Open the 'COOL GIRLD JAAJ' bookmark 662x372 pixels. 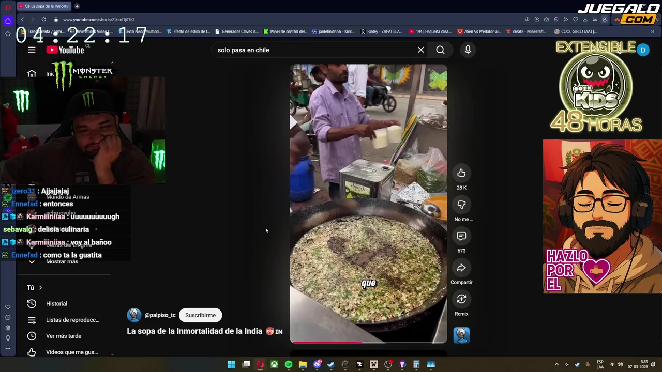[575, 32]
